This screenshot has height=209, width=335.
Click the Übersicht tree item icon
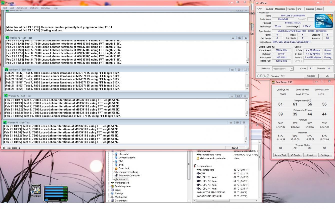pos(116,154)
